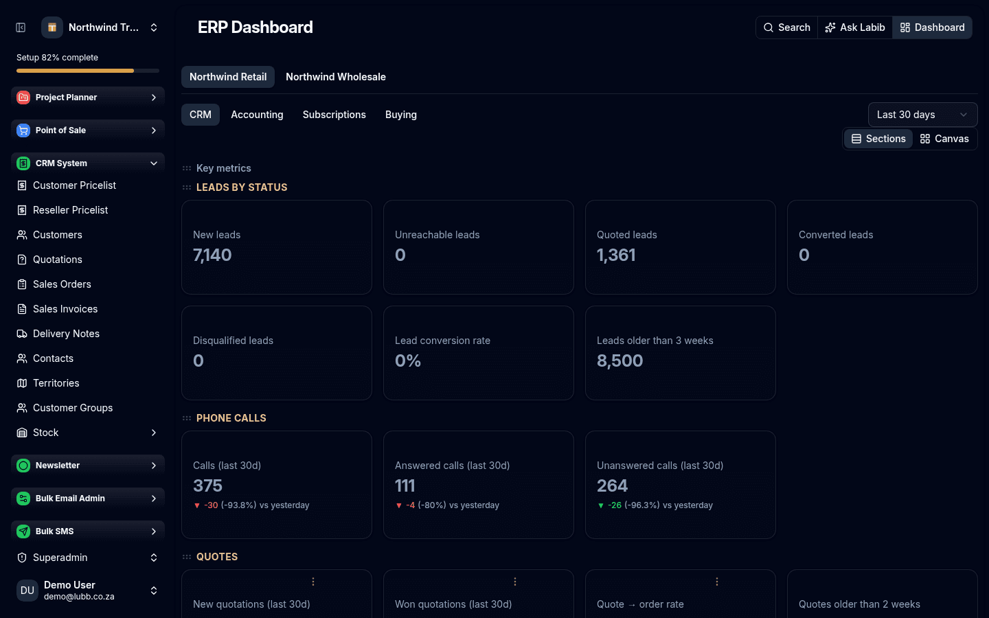The height and width of the screenshot is (618, 989).
Task: Click the Superadmin shield icon
Action: tap(22, 558)
